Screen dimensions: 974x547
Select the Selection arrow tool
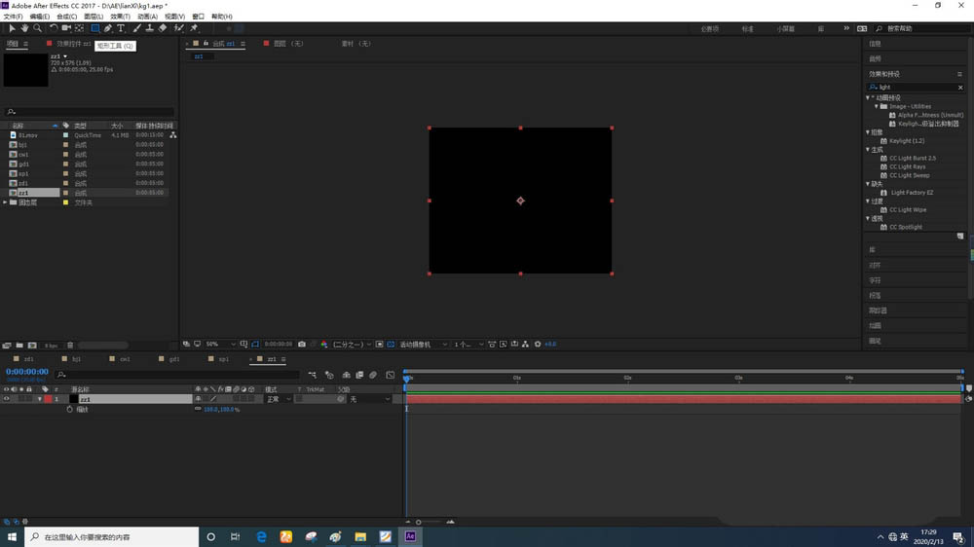click(x=12, y=28)
